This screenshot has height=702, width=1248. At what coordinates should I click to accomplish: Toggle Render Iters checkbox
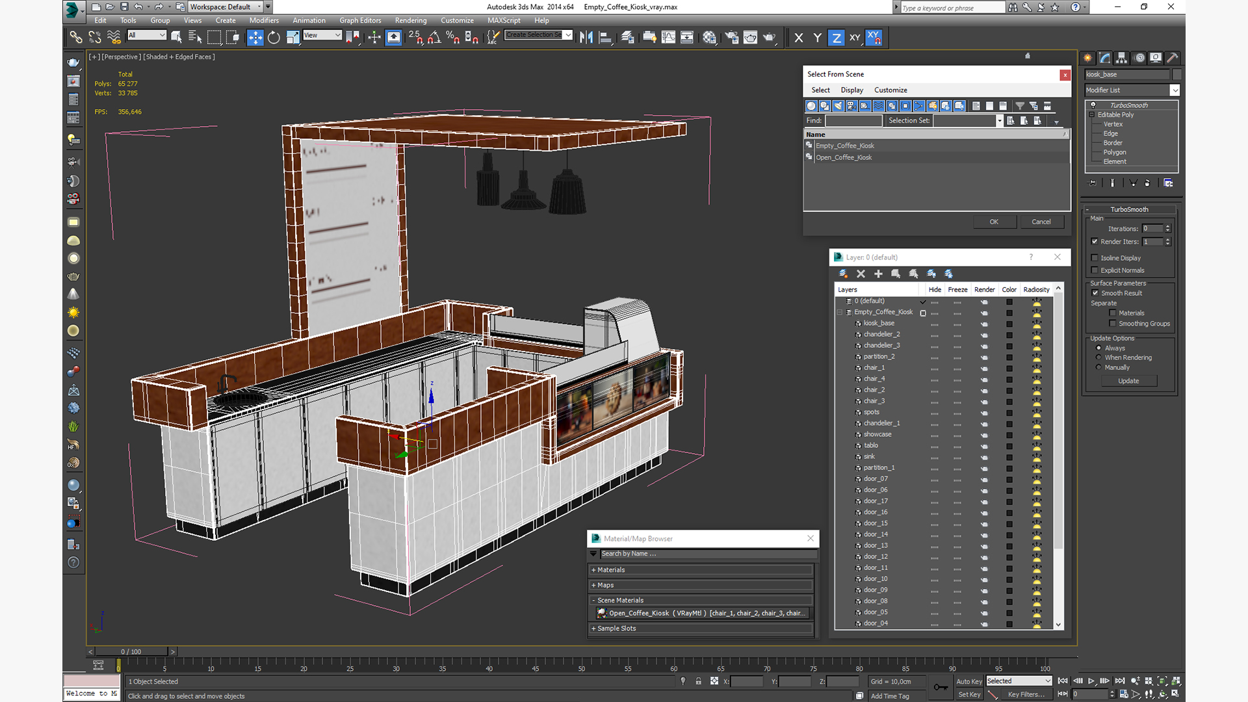tap(1095, 242)
